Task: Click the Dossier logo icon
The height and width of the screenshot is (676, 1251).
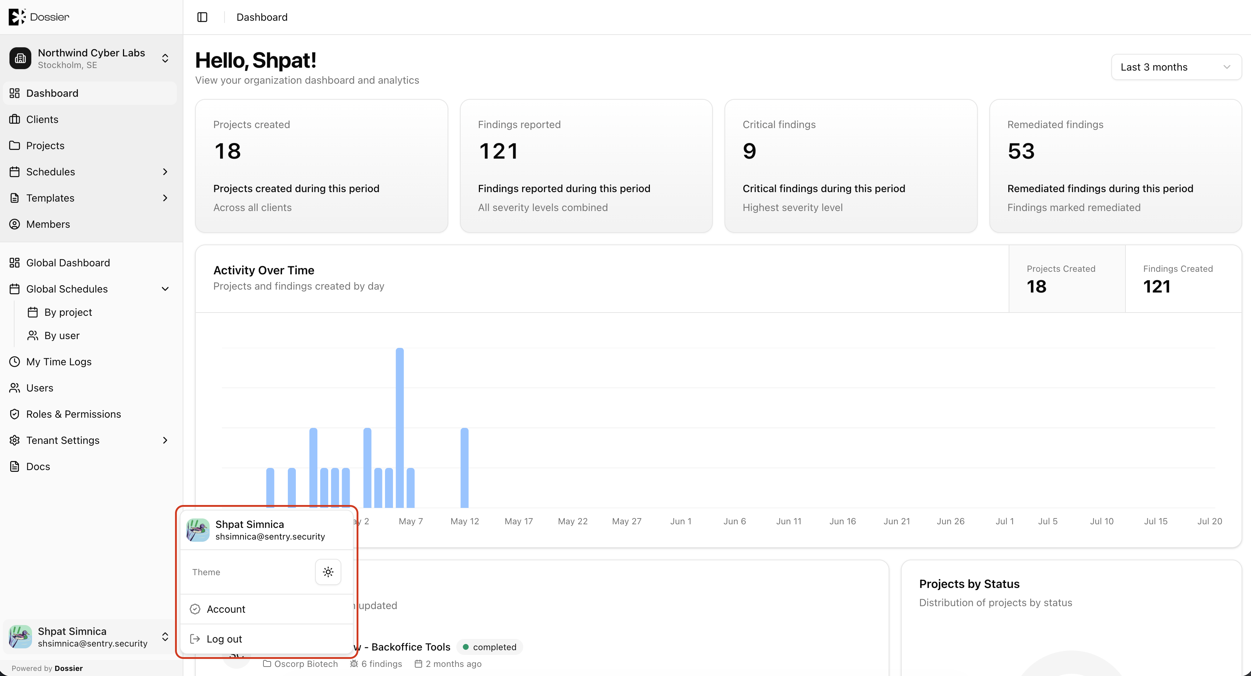Action: 16,16
